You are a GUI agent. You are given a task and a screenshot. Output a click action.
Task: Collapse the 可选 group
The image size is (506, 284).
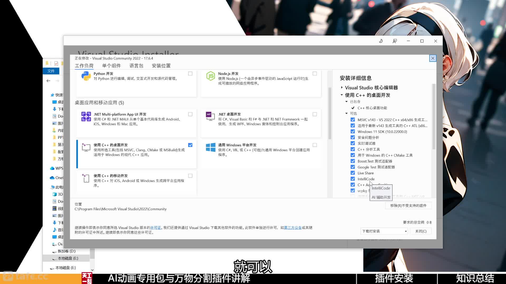[347, 113]
